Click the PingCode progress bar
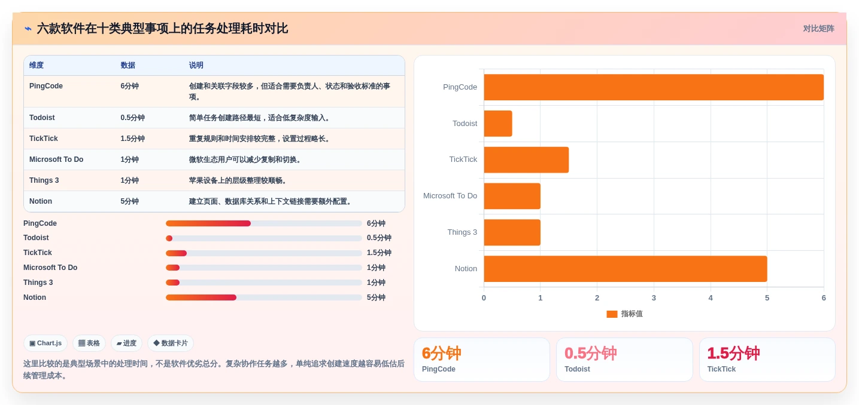The height and width of the screenshot is (405, 859). [x=264, y=223]
